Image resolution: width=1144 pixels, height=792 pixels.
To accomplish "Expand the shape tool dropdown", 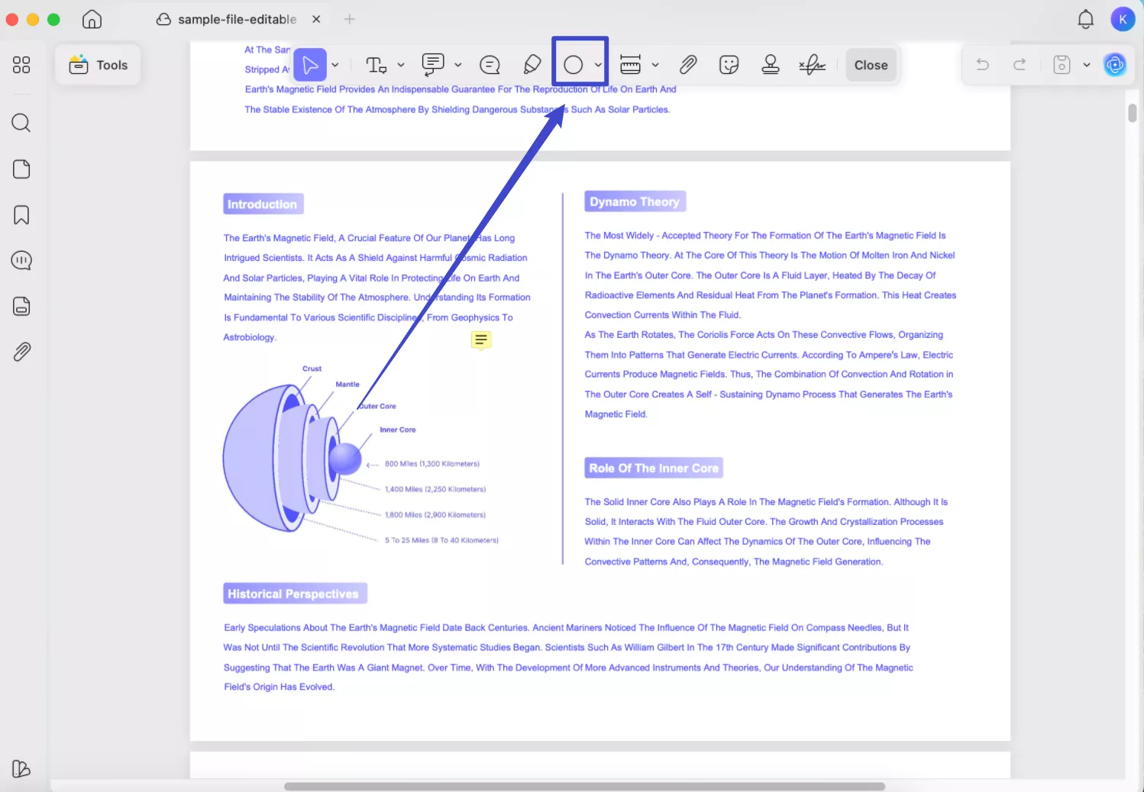I will pos(598,65).
